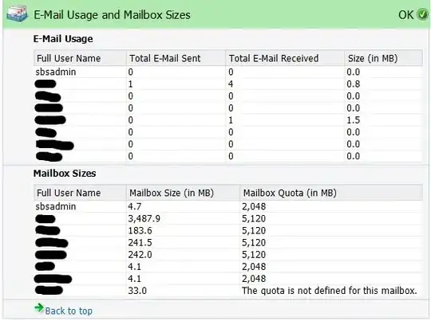The image size is (431, 321).
Task: Select sbsadmin row in E-Mail Usage table
Action: (x=227, y=72)
